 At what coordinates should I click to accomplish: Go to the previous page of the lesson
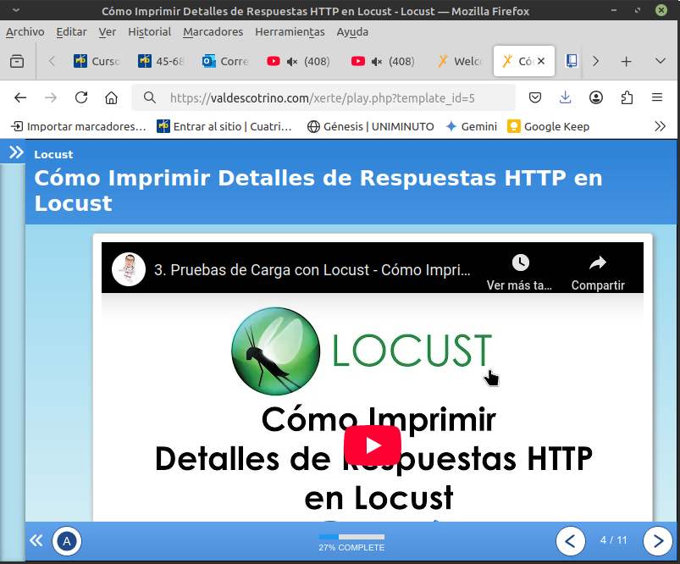coord(570,541)
